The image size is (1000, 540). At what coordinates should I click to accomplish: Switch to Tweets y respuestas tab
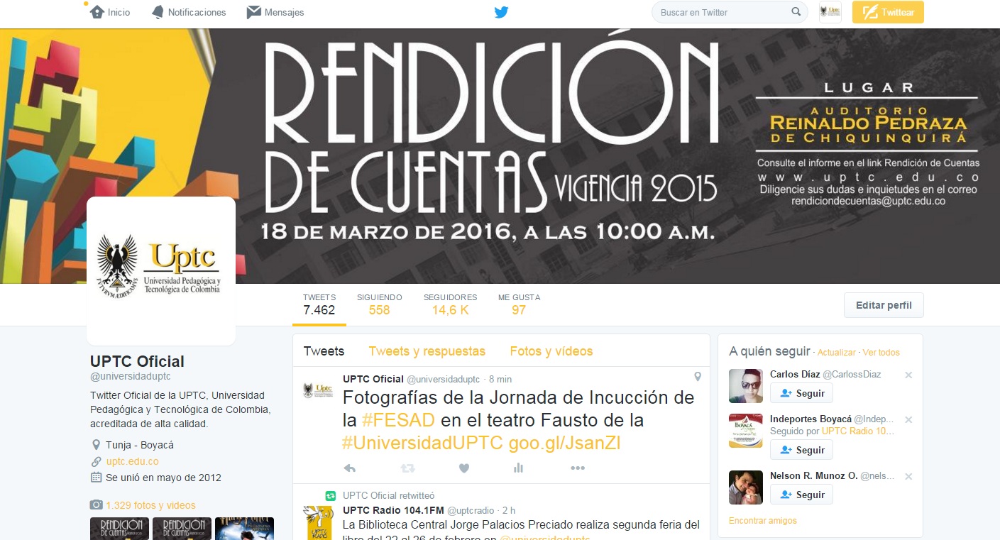[x=427, y=351]
